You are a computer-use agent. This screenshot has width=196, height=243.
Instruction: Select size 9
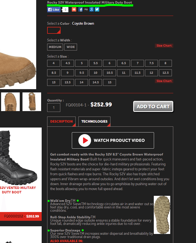coord(67,73)
